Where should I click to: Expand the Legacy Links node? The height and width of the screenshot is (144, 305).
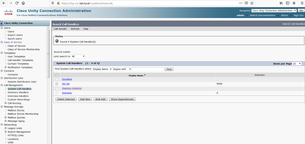pos(5,128)
